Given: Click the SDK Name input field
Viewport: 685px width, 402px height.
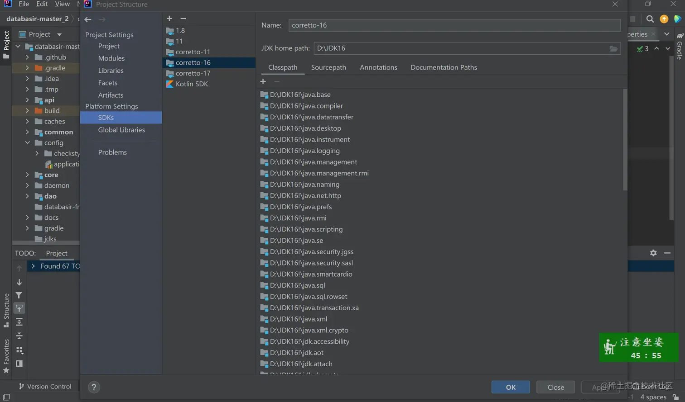Looking at the screenshot, I should (454, 25).
